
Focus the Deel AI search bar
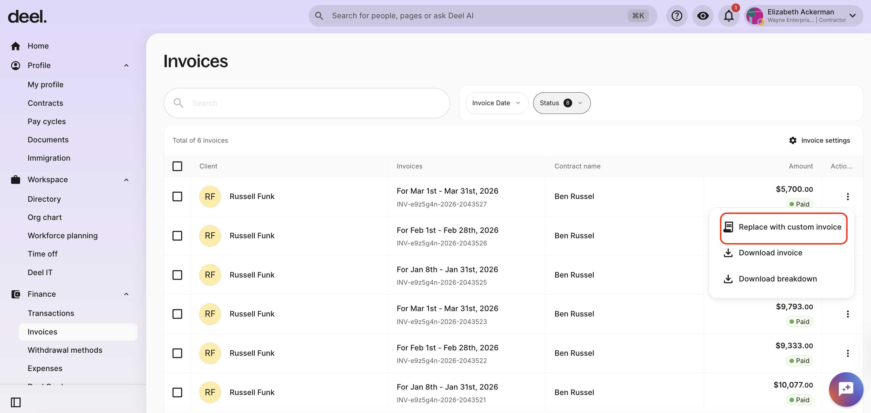[x=483, y=16]
